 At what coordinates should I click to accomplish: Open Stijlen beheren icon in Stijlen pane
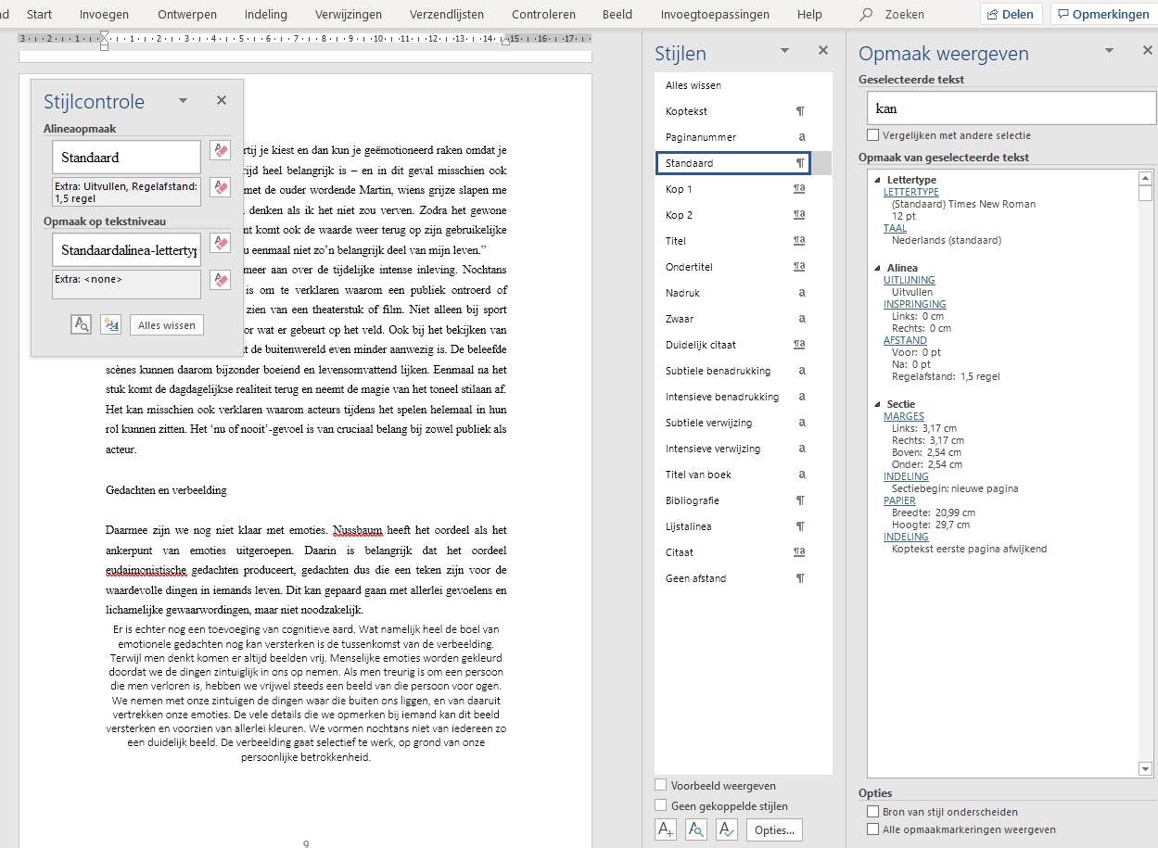pyautogui.click(x=727, y=829)
